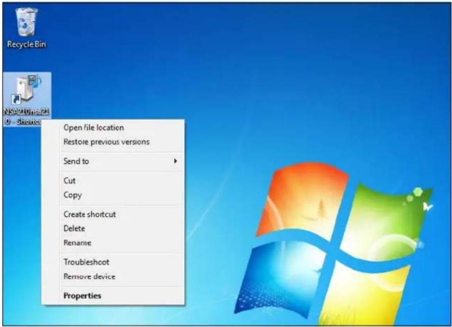Open Properties from the context menu
The image size is (452, 327).
[113, 296]
